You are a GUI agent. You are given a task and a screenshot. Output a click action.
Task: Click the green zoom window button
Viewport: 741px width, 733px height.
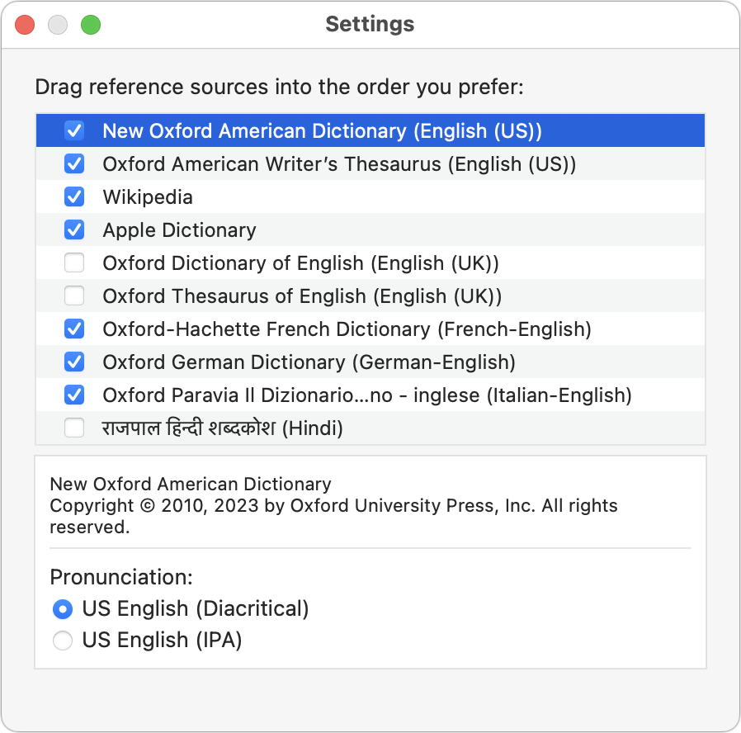pyautogui.click(x=90, y=25)
